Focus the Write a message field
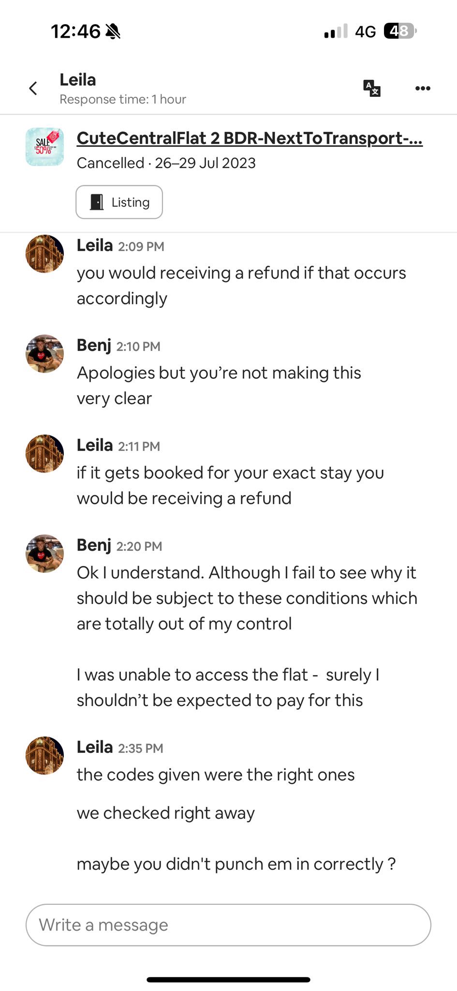The width and height of the screenshot is (457, 991). (x=228, y=925)
